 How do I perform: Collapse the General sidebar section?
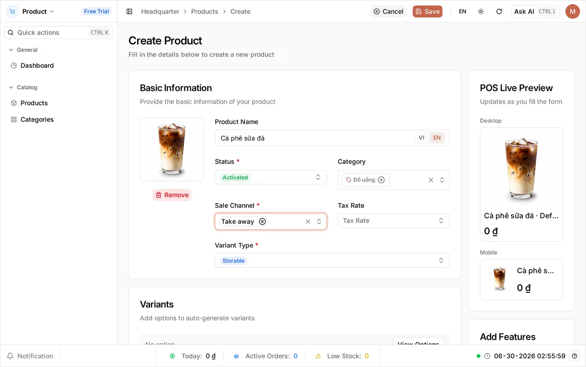pos(23,50)
